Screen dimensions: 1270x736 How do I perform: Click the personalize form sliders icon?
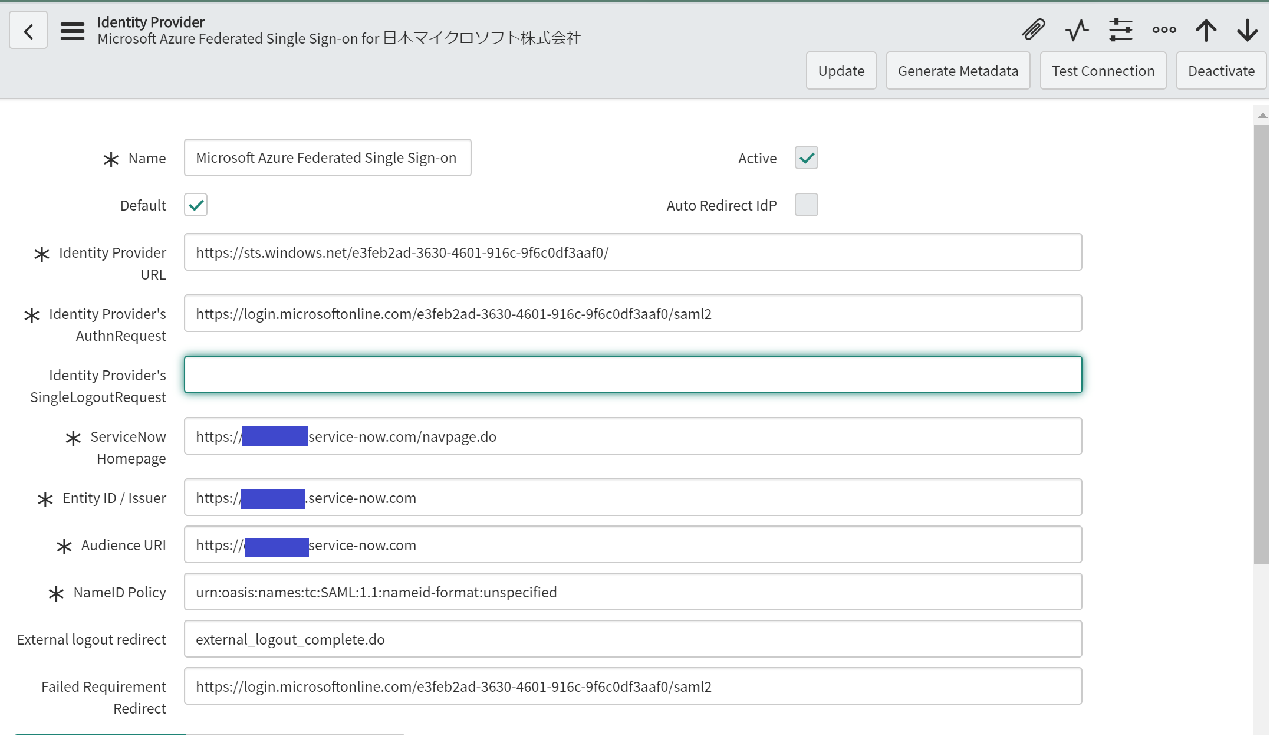point(1120,29)
